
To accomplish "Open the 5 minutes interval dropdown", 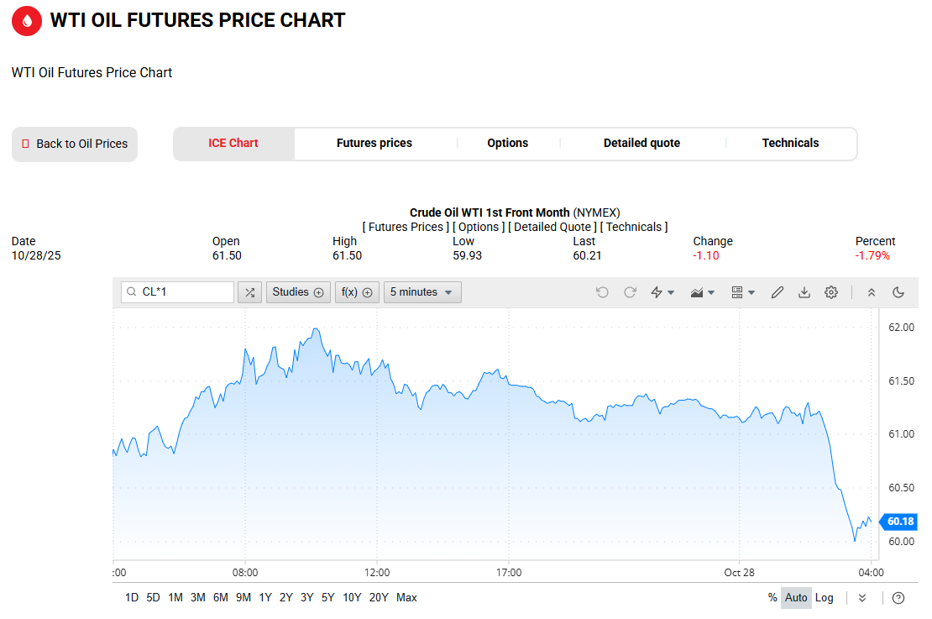I will point(422,292).
